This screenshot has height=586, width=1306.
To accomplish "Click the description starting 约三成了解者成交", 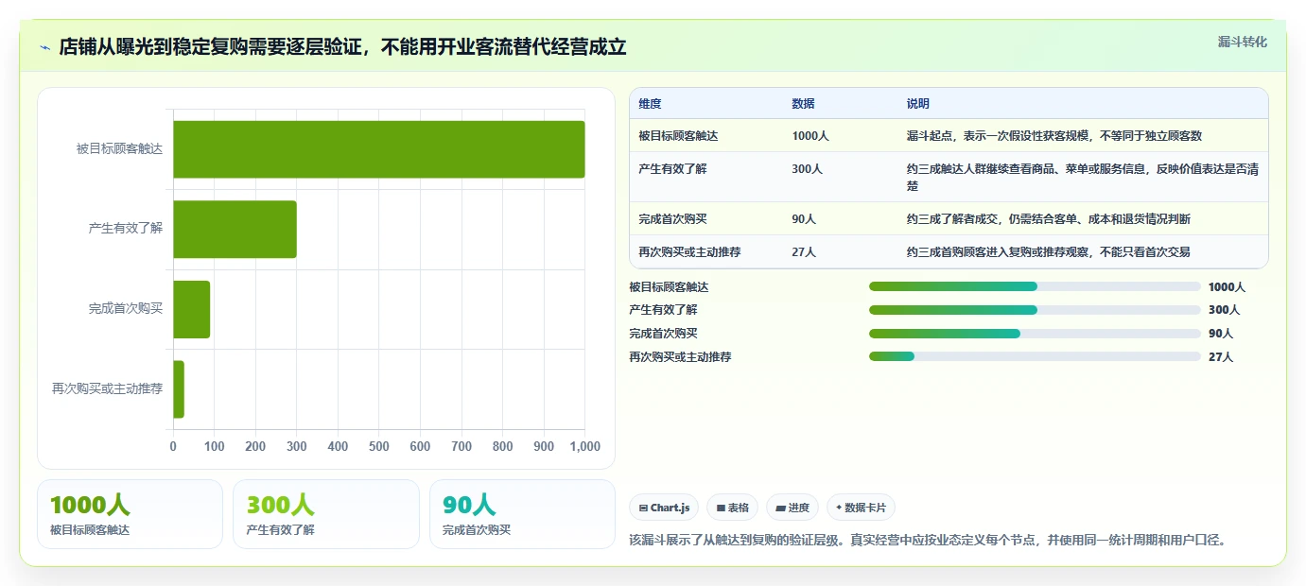I will pyautogui.click(x=1048, y=219).
